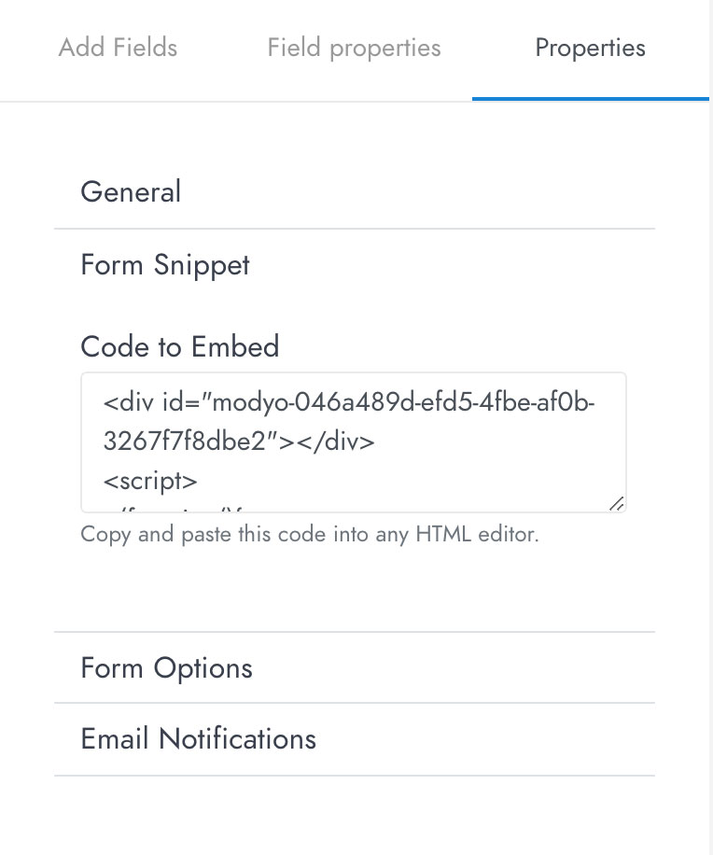Click the textarea resize grip icon
This screenshot has height=855, width=713.
click(617, 503)
